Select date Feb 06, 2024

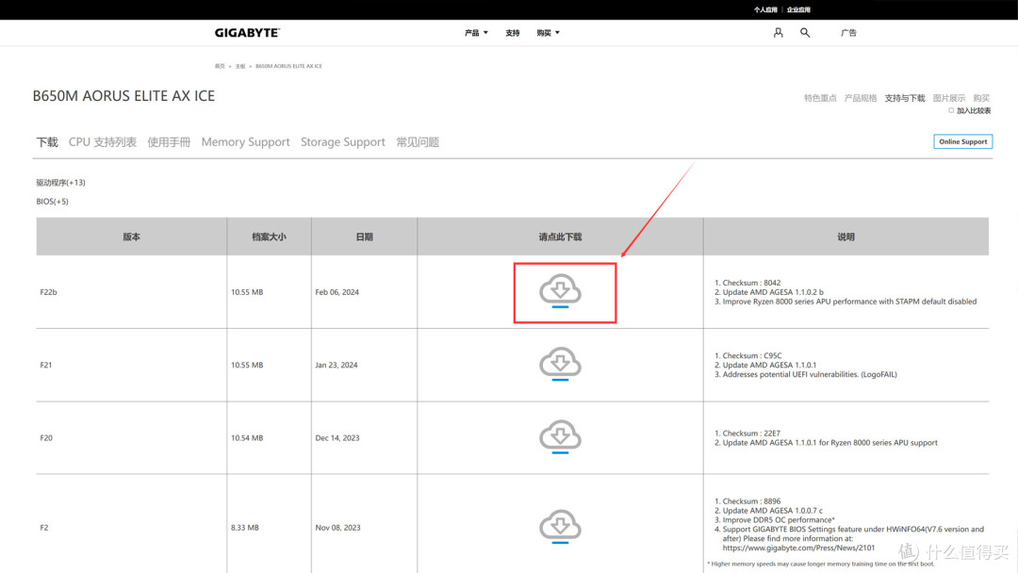[x=337, y=292]
